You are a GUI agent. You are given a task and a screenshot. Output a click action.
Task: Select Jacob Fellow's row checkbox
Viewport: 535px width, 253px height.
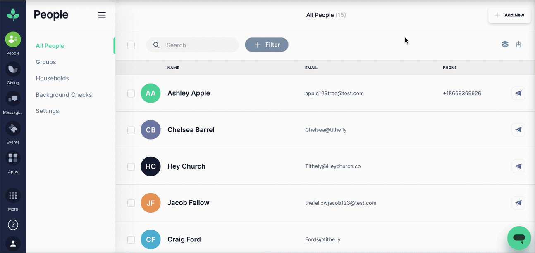[131, 203]
